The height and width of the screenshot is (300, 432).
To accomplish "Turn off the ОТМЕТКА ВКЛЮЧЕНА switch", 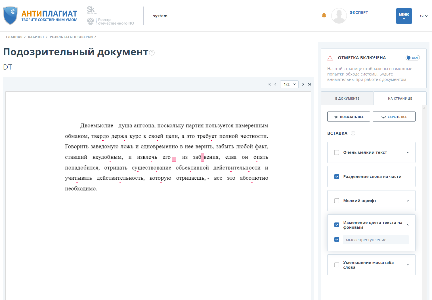I will 413,58.
